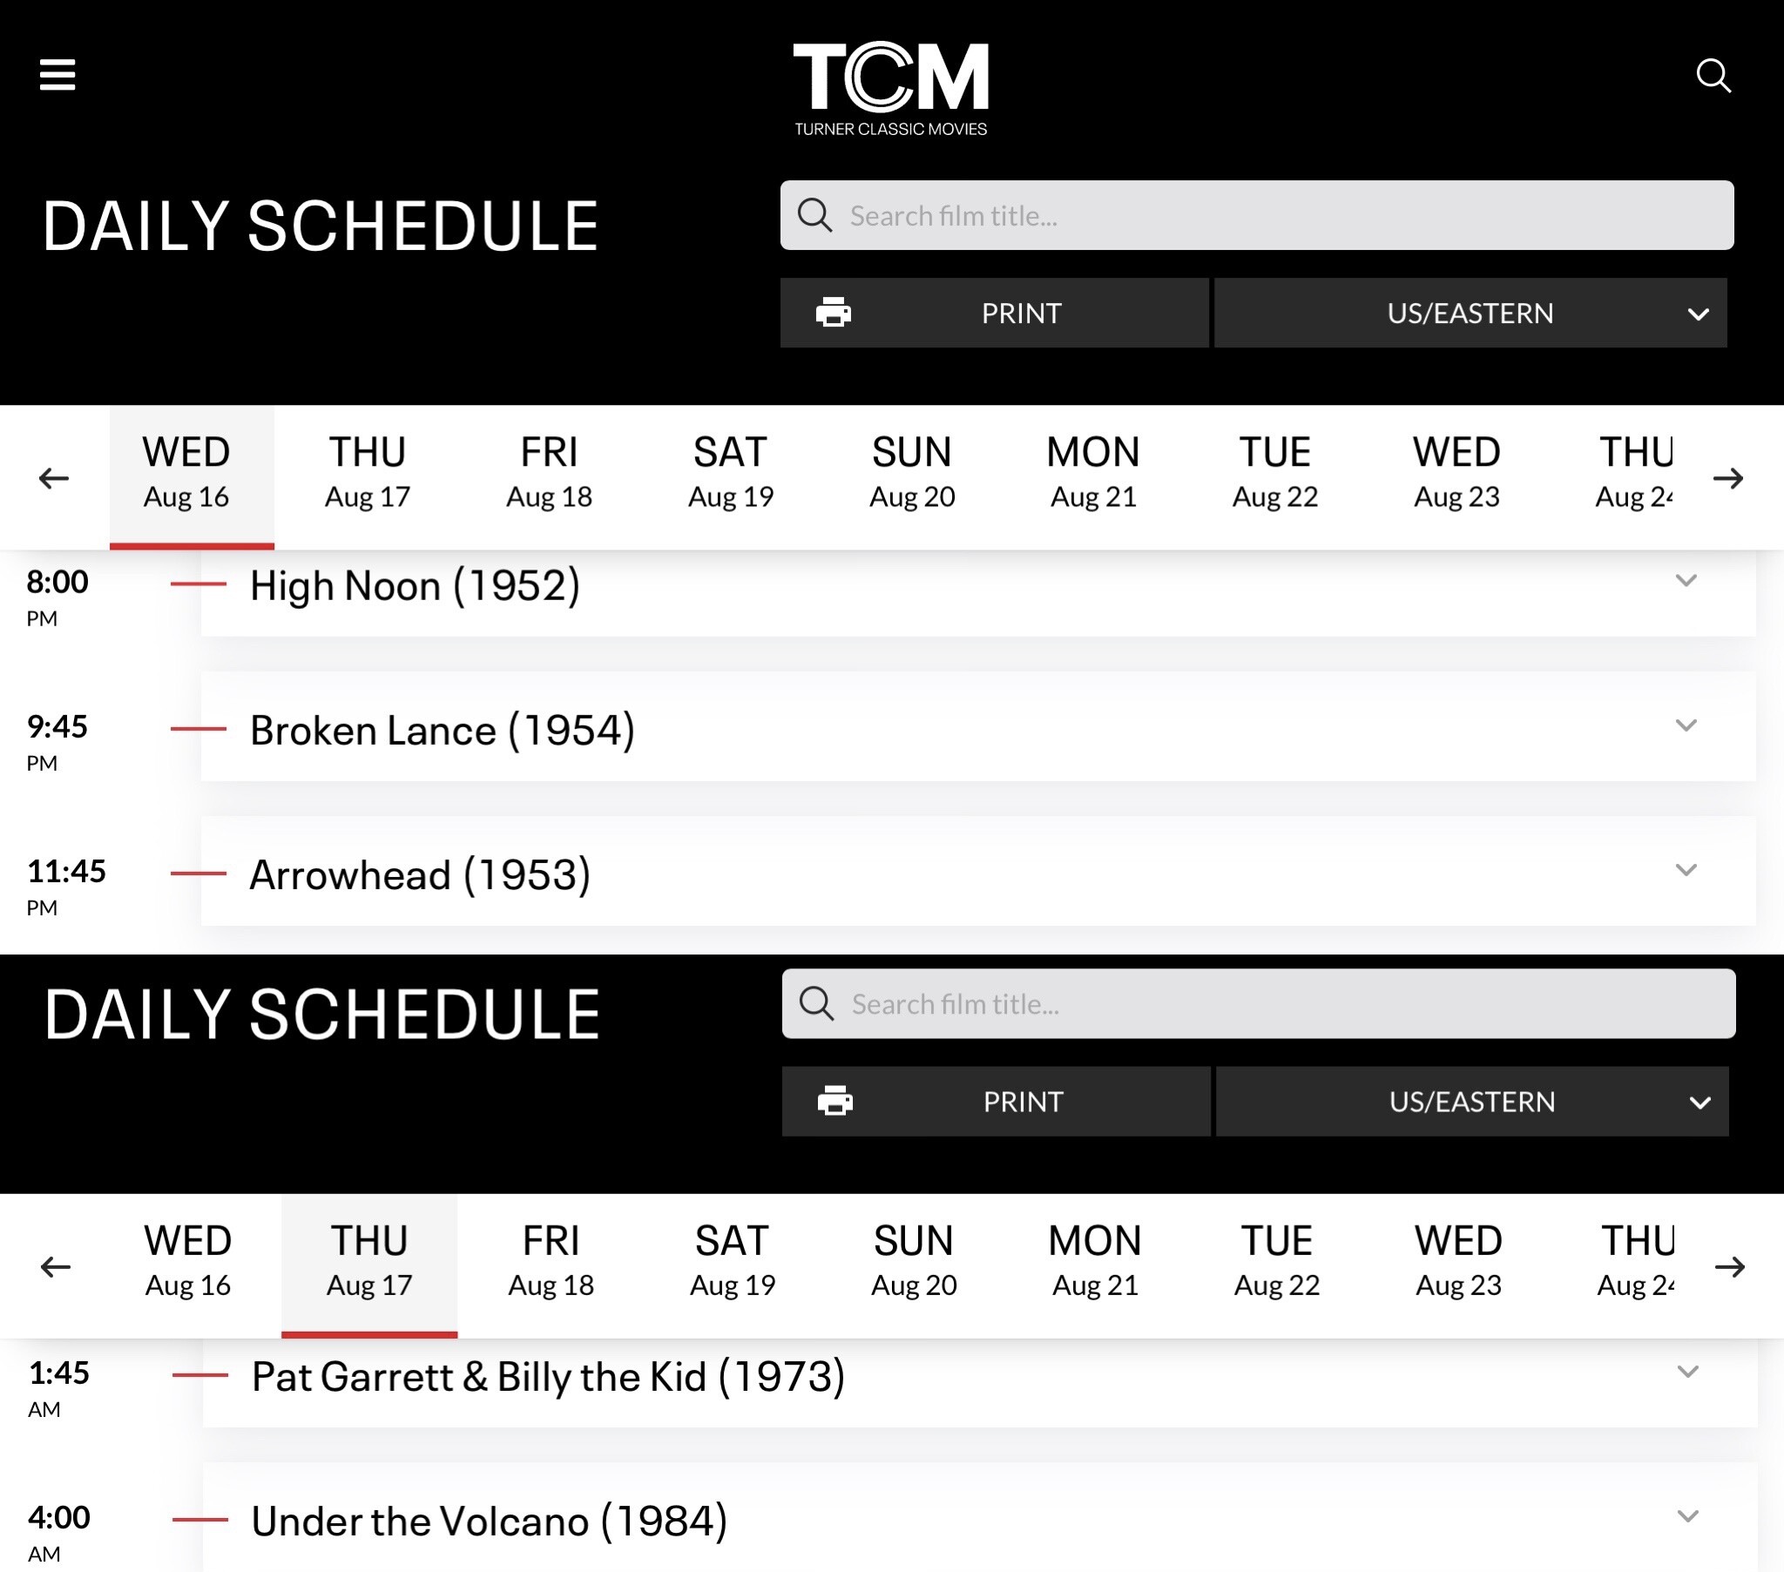
Task: Click the search magnifier icon in header
Action: [x=1713, y=76]
